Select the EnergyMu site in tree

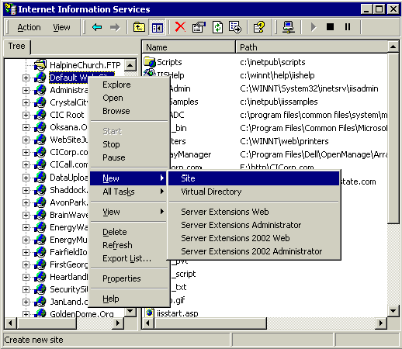68,240
